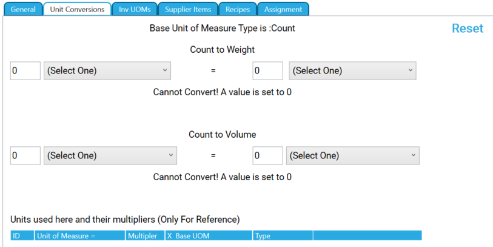Select the Unit Conversions tab

click(x=77, y=9)
